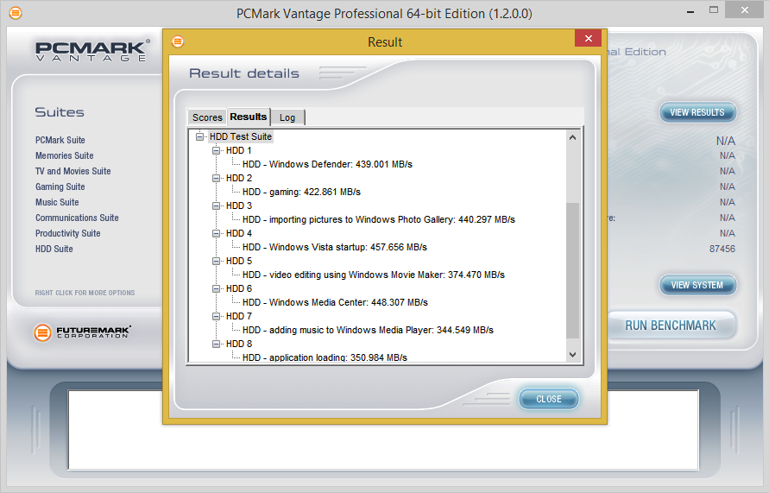This screenshot has height=493, width=769.
Task: Collapse the HDD 1 tree node
Action: 217,150
